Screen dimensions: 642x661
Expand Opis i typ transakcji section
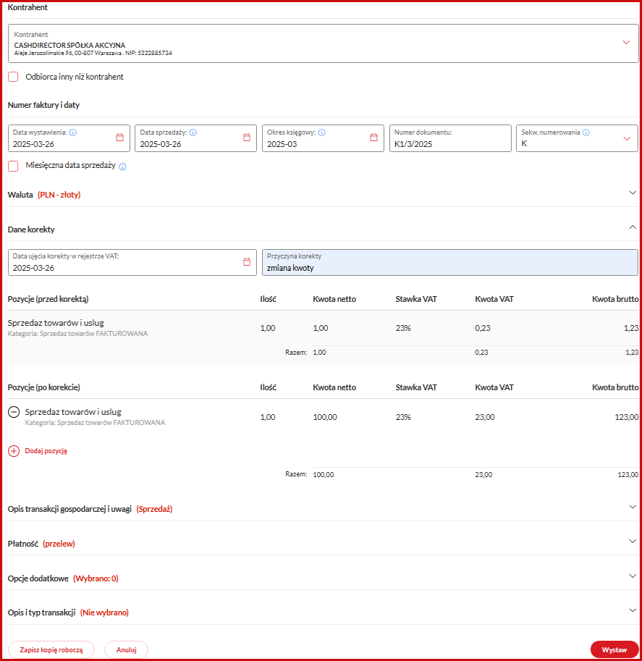coord(633,610)
